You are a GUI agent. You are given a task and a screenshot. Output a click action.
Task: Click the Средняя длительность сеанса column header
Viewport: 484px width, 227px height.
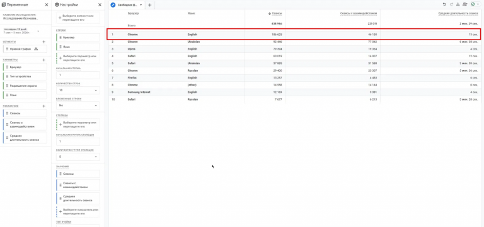click(458, 14)
